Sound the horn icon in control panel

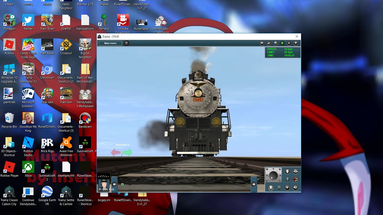pos(296,188)
